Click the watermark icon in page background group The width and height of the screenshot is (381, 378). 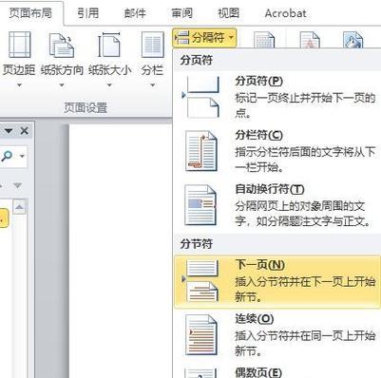point(310,39)
